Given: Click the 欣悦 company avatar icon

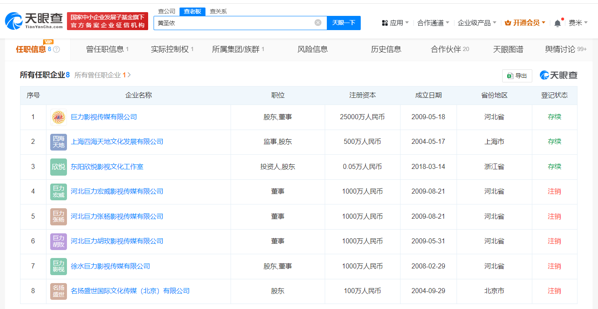Looking at the screenshot, I should coord(59,167).
